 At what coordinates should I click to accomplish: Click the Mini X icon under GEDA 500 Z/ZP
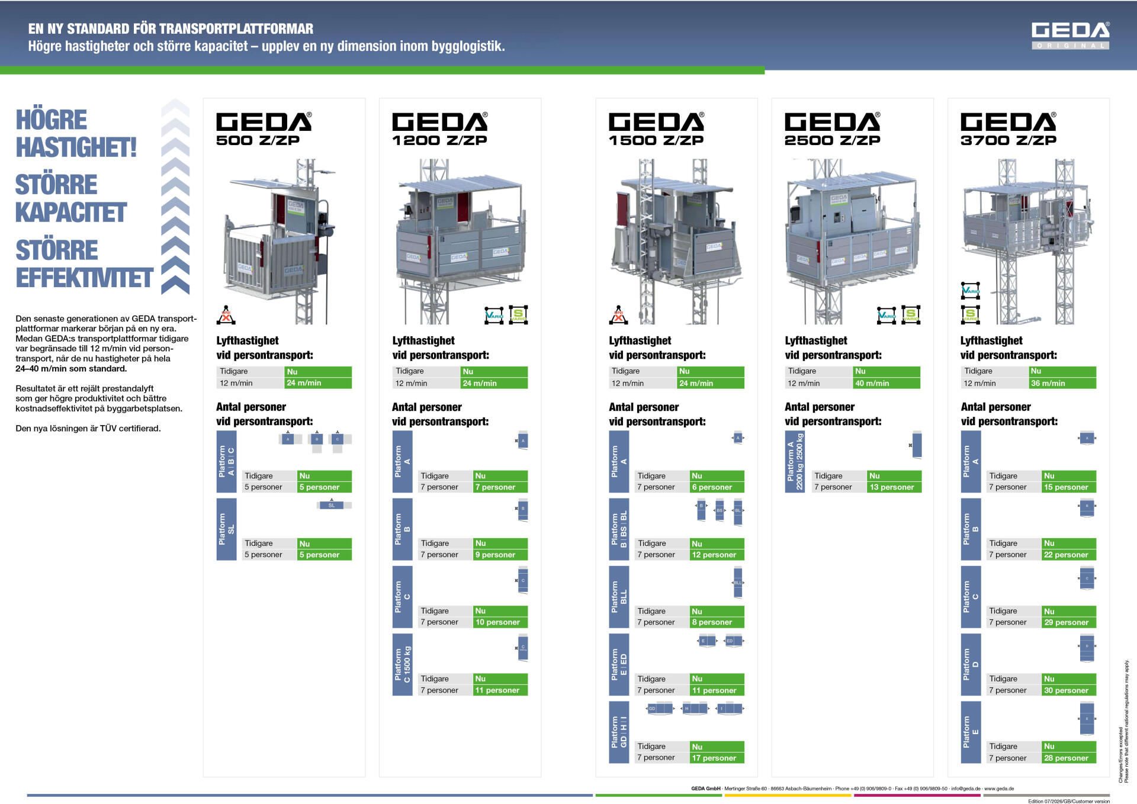point(226,315)
